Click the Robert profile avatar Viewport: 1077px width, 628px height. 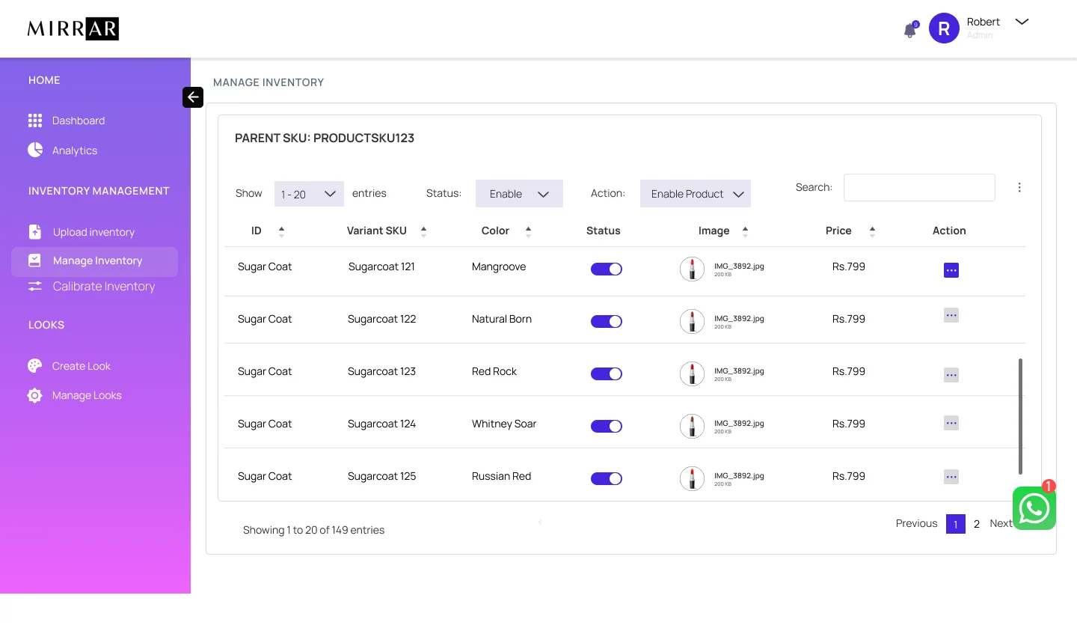click(x=944, y=28)
